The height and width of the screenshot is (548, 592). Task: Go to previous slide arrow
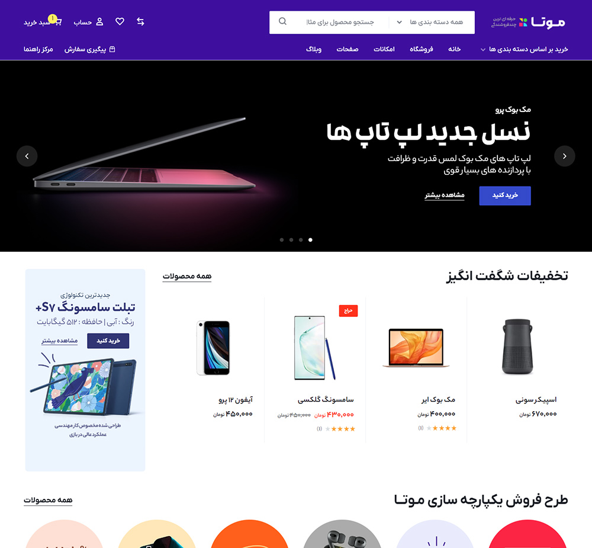coord(27,156)
